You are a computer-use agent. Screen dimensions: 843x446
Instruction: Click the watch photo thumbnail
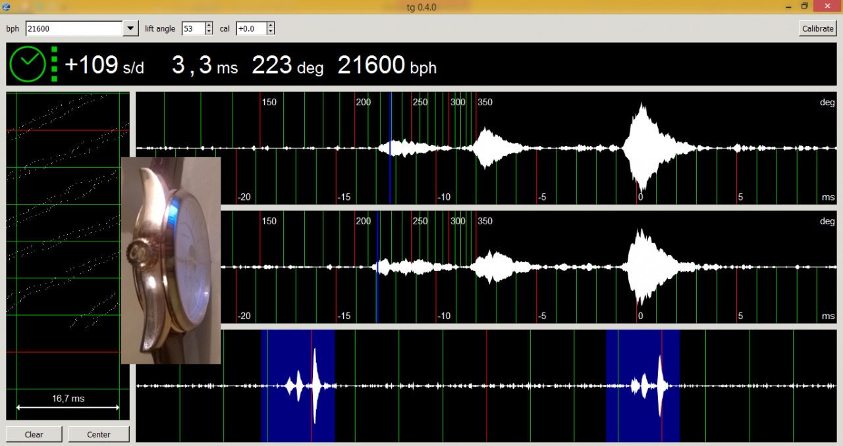point(171,260)
